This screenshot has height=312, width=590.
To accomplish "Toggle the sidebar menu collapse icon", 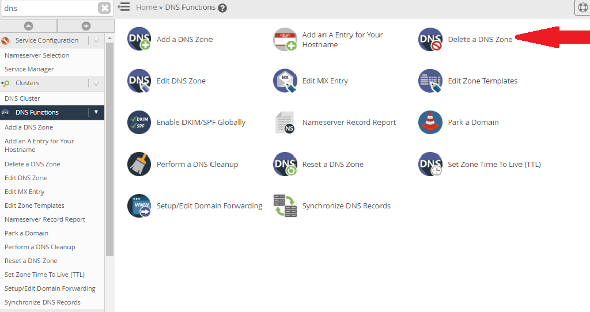I will [x=123, y=7].
